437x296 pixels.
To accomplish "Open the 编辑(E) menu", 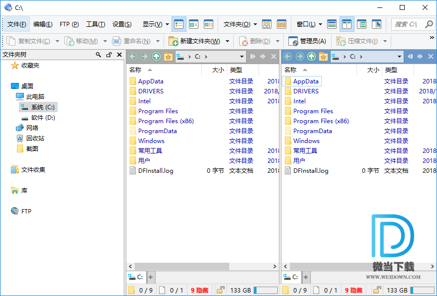I will coord(43,24).
